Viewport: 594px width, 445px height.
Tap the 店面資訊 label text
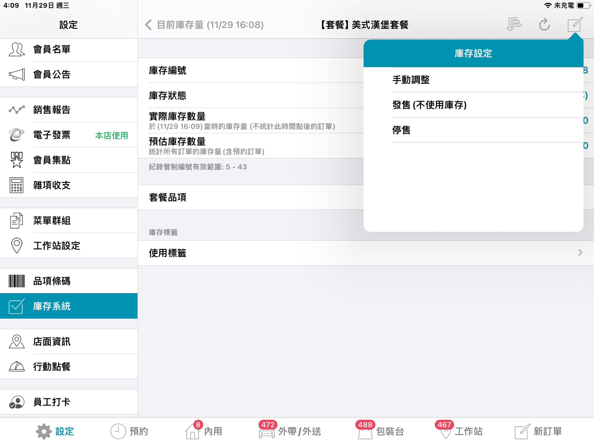click(x=52, y=341)
